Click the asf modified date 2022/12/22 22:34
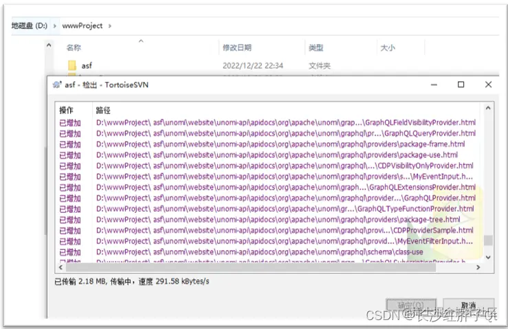Screen dimensions: 508x329 [x=253, y=66]
